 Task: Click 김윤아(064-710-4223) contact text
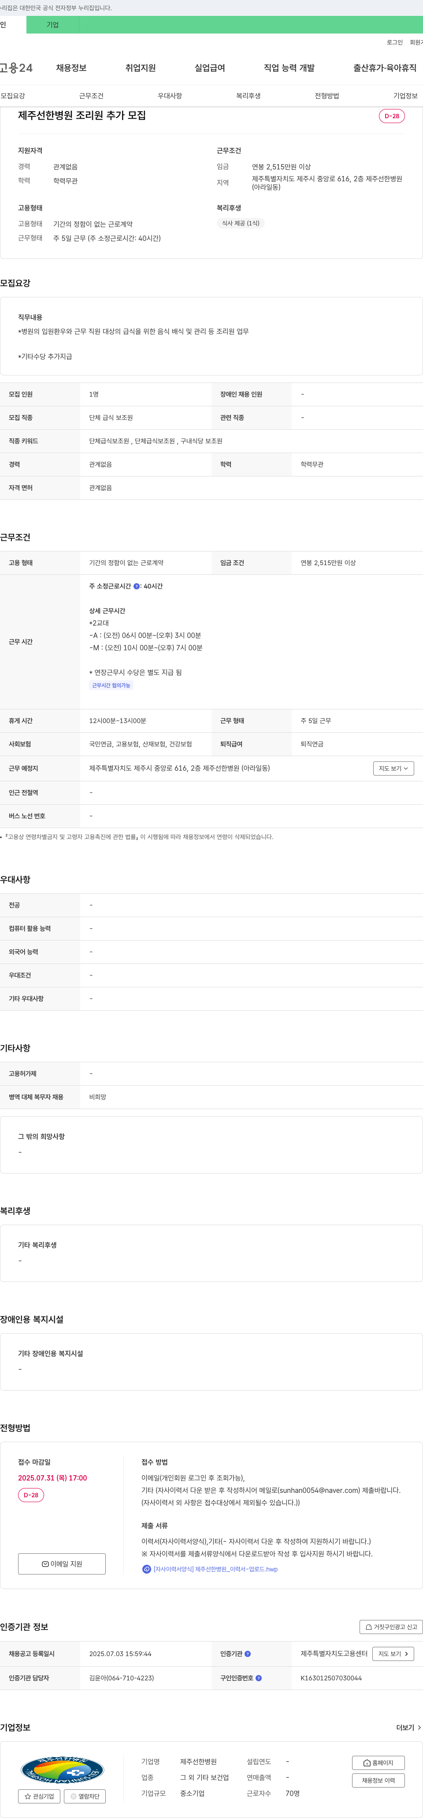121,1678
